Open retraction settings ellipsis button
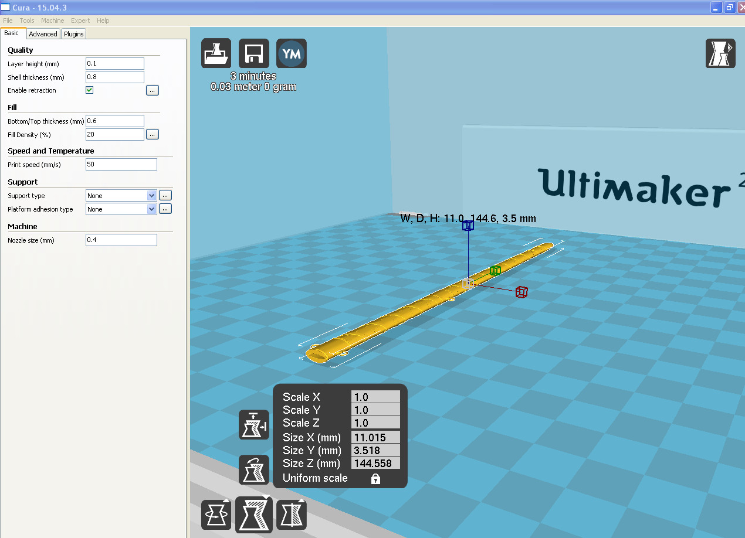The width and height of the screenshot is (745, 538). click(153, 90)
